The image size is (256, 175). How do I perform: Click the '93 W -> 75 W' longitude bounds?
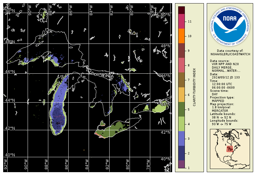pyautogui.click(x=221, y=124)
